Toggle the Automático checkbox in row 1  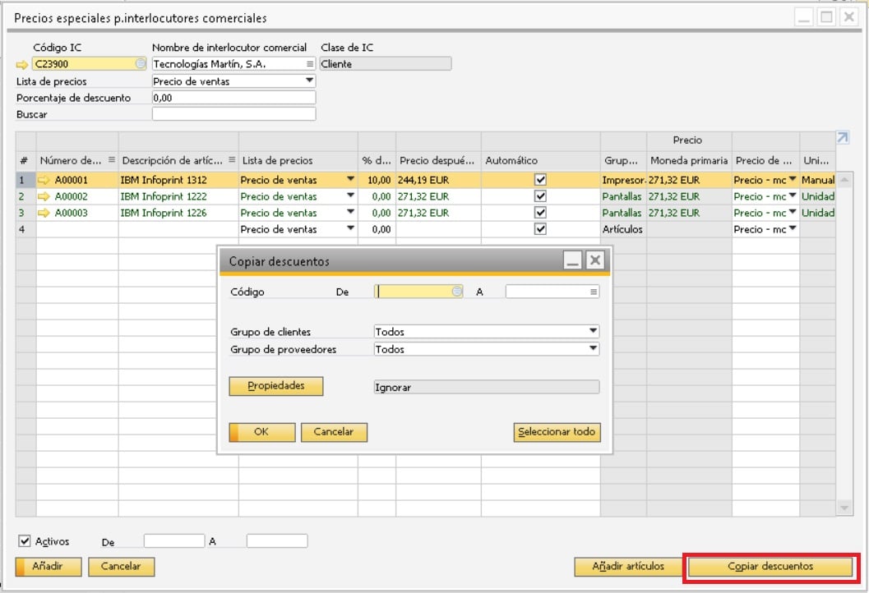540,179
